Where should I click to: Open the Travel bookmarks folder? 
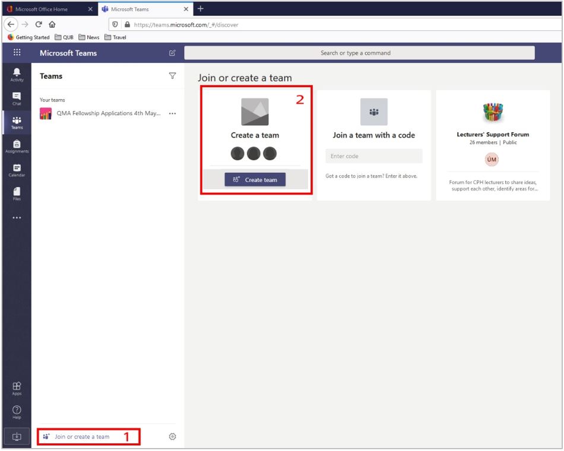tap(115, 37)
